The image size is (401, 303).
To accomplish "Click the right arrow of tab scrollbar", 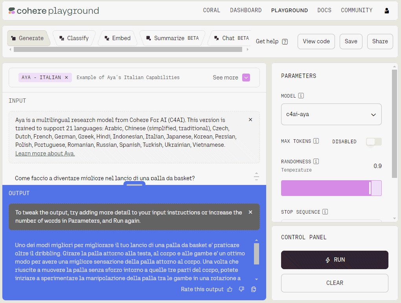I will 248,50.
